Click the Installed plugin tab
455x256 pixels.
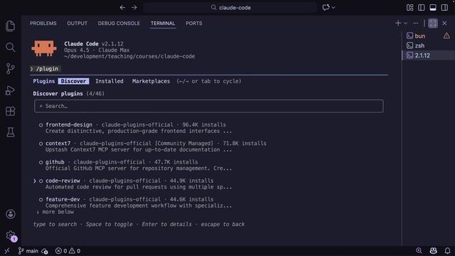(x=109, y=81)
